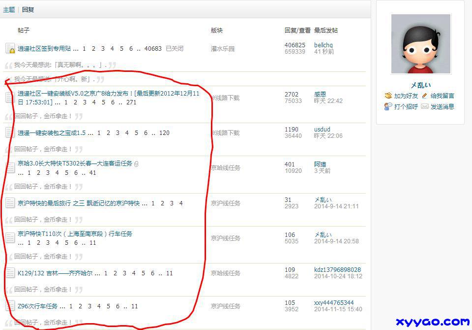
Task: Click the add friend icon beside 加为好友
Action: [x=388, y=96]
